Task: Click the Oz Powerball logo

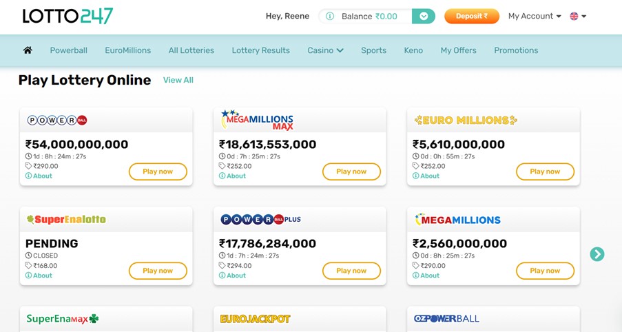Action: [x=446, y=318]
